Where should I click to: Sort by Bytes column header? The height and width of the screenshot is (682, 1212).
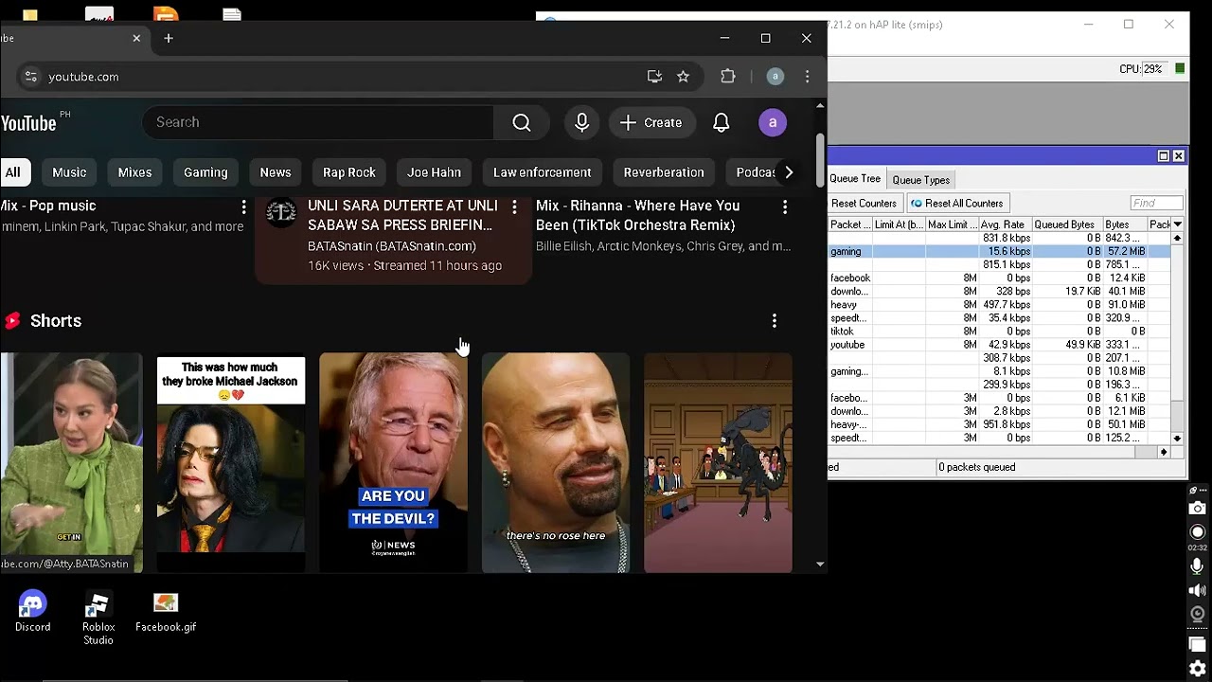[x=1124, y=224]
